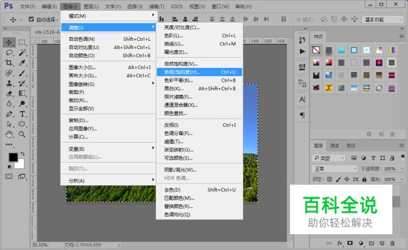Select the Lasso tool

pyautogui.click(x=9, y=53)
